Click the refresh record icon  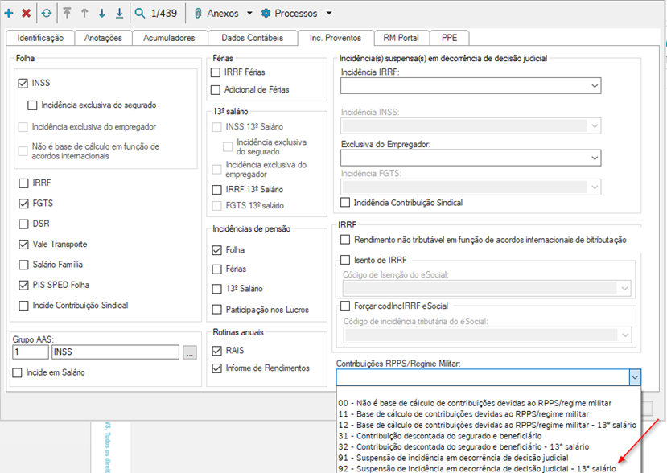pos(47,13)
